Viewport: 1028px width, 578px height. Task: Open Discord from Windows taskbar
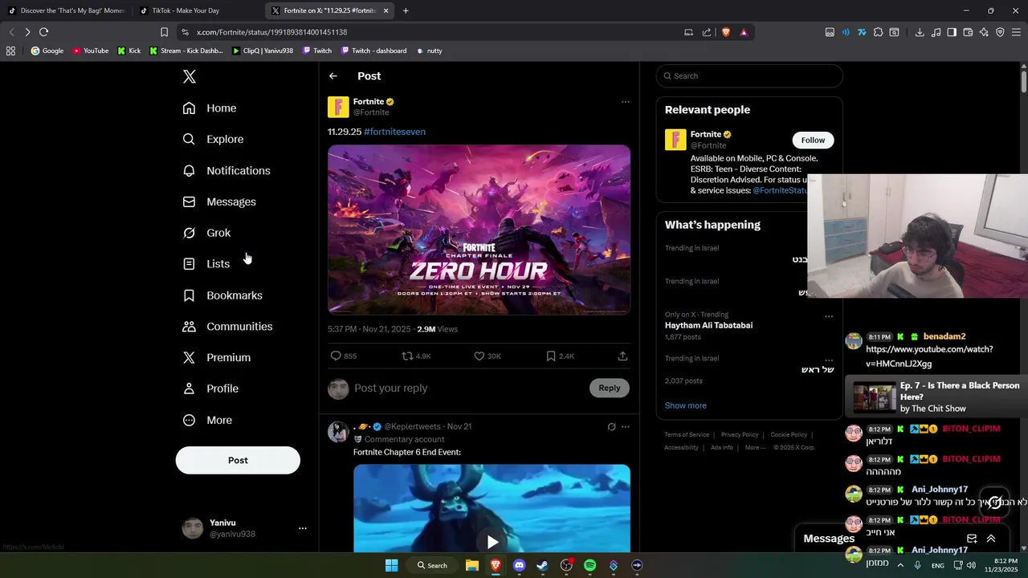point(519,565)
